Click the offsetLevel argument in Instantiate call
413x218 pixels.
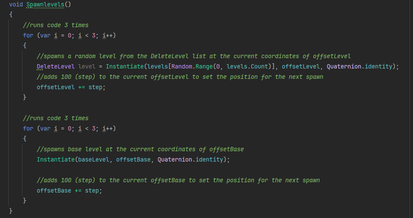(x=301, y=66)
